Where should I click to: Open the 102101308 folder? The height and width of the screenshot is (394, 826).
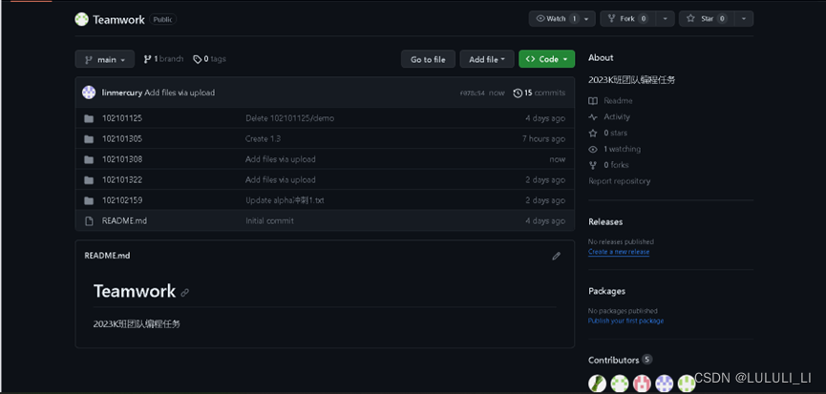coord(122,159)
